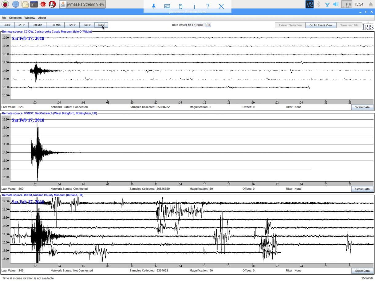
Task: Open the Wolfram wolf icon
Action: click(52, 4)
